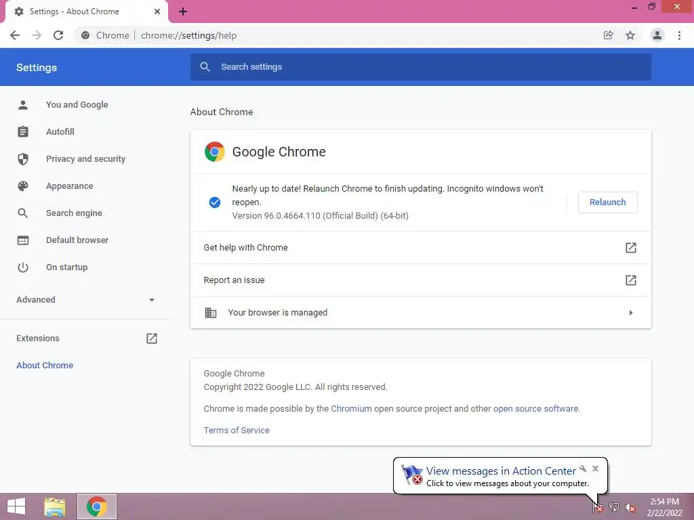This screenshot has height=520, width=694.
Task: Click the Chrome site info chip
Action: click(105, 35)
